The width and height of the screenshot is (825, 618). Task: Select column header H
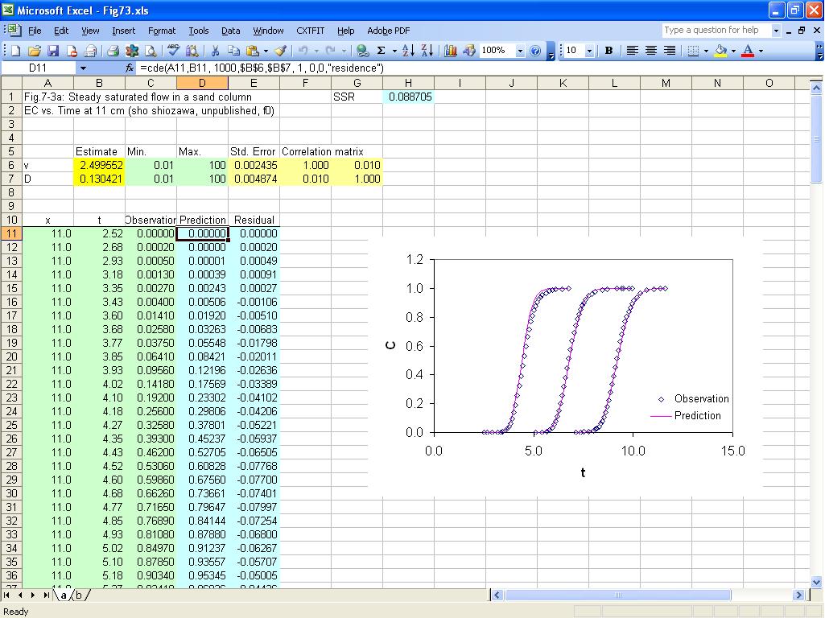point(408,83)
